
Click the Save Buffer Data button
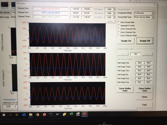tap(125, 90)
